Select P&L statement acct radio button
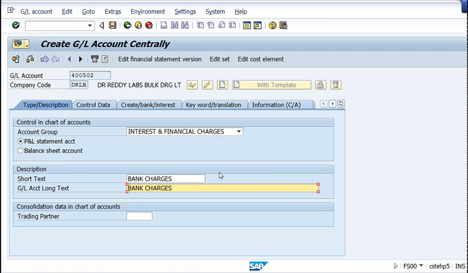This screenshot has width=468, height=273. pos(20,141)
